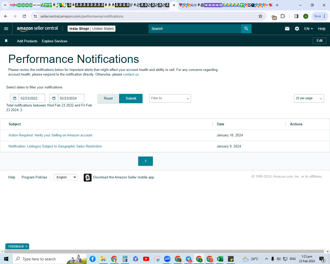The image size is (330, 264).
Task: Open Zoom from the taskbar
Action: 167,259
